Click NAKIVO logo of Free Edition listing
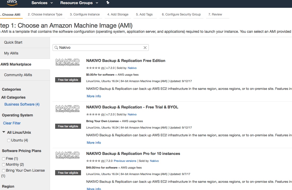The width and height of the screenshot is (292, 190). tap(68, 62)
